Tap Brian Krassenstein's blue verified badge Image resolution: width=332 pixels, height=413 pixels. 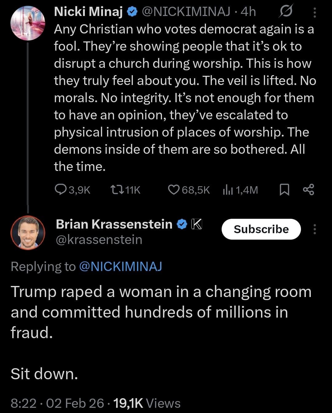pyautogui.click(x=182, y=224)
